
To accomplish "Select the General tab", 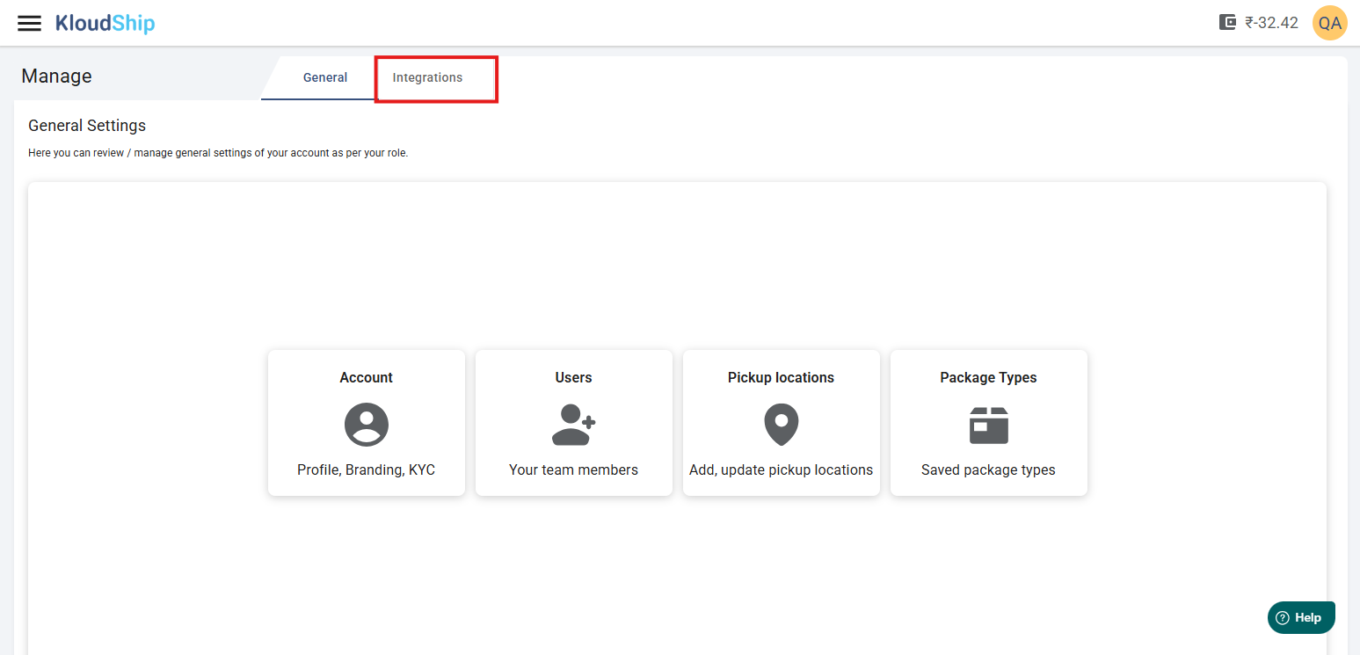I will (x=325, y=78).
